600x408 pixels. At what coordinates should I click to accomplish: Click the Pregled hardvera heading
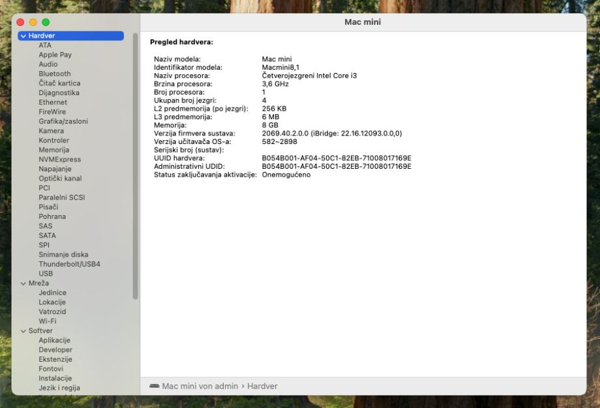181,42
